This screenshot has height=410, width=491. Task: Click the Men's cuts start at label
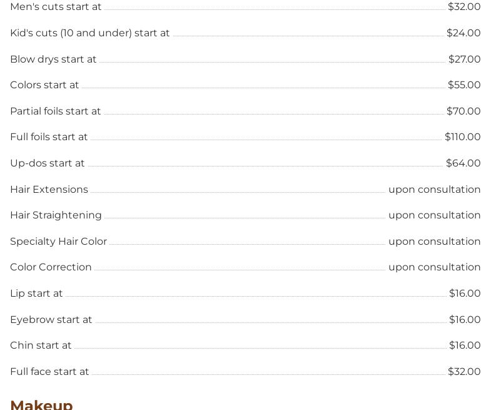[x=56, y=7]
